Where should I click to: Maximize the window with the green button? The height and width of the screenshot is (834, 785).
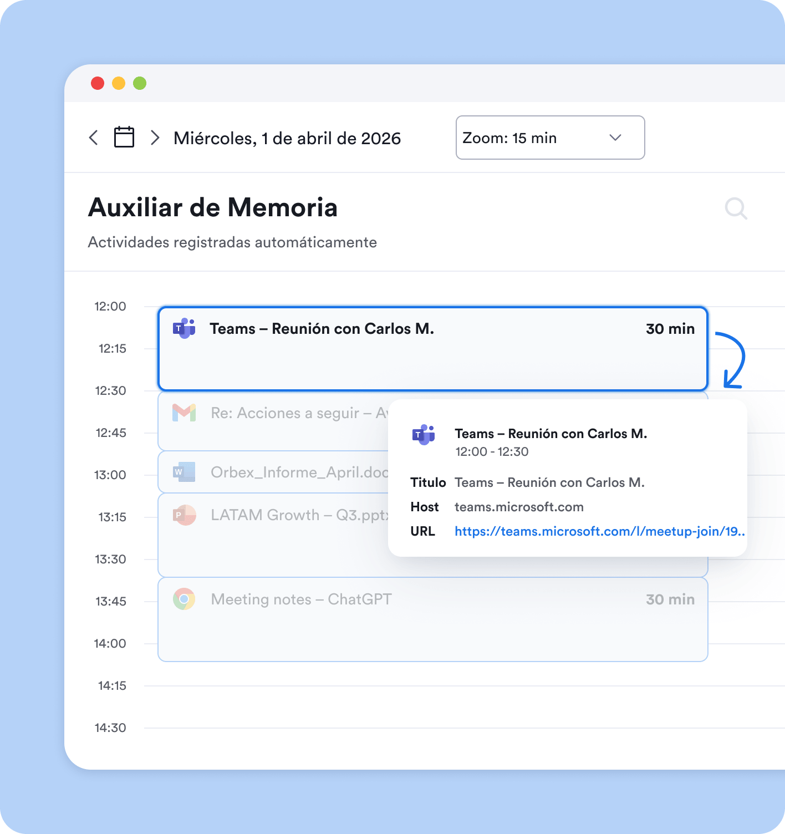pos(140,83)
